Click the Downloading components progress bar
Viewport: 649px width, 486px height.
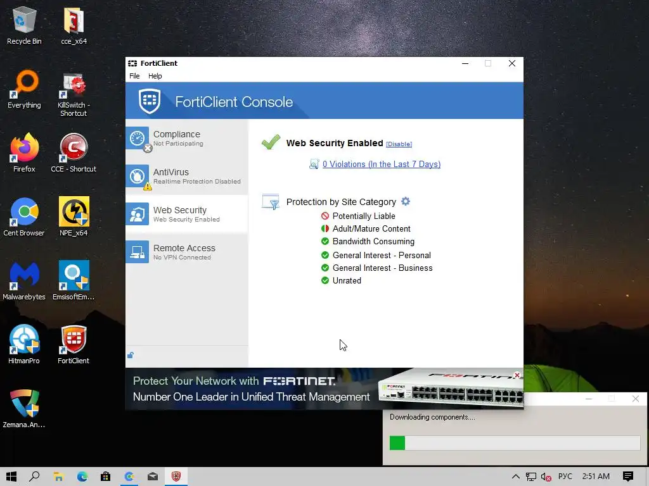click(x=515, y=443)
